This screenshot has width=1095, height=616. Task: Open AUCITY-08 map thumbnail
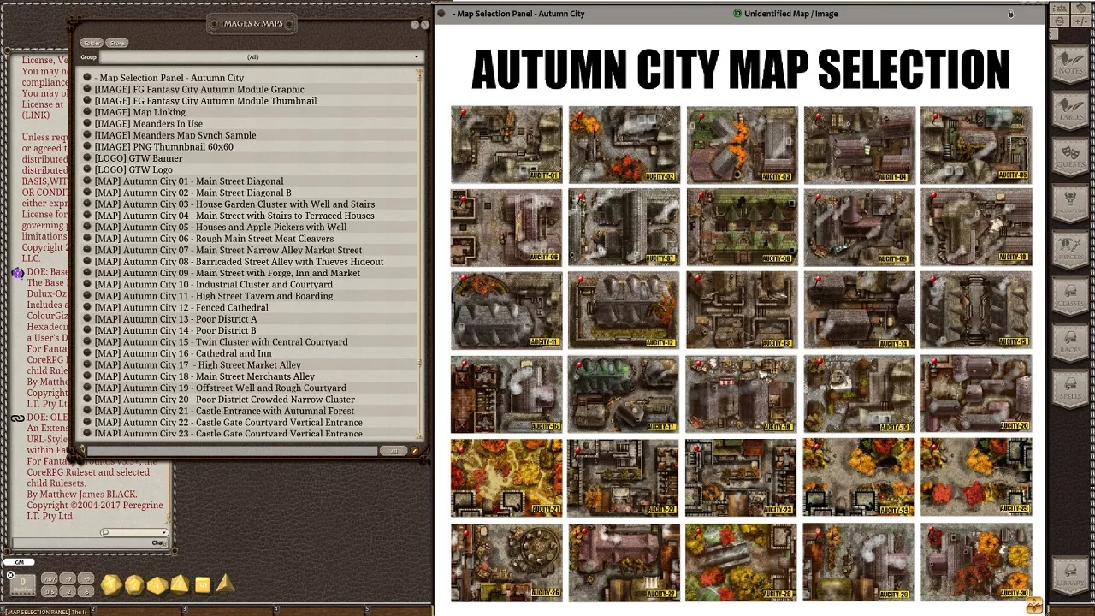pos(741,227)
